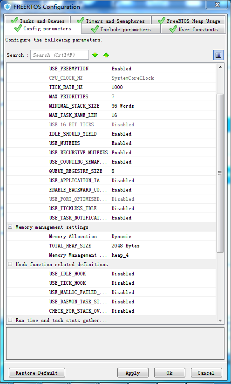The height and width of the screenshot is (384, 231).
Task: Select the TOTAL_HEAP_SIZE parameter name
Action: pos(70,246)
